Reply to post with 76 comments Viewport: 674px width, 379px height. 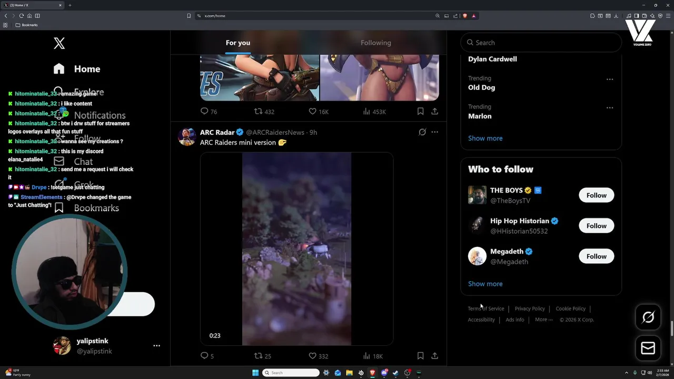tap(209, 112)
